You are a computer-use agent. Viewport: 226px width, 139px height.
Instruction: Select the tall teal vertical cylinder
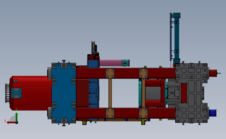point(177,38)
